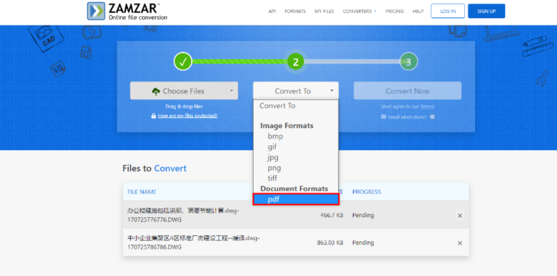Viewport: 557px width, 276px height.
Task: Click the Convert Now button
Action: point(407,91)
